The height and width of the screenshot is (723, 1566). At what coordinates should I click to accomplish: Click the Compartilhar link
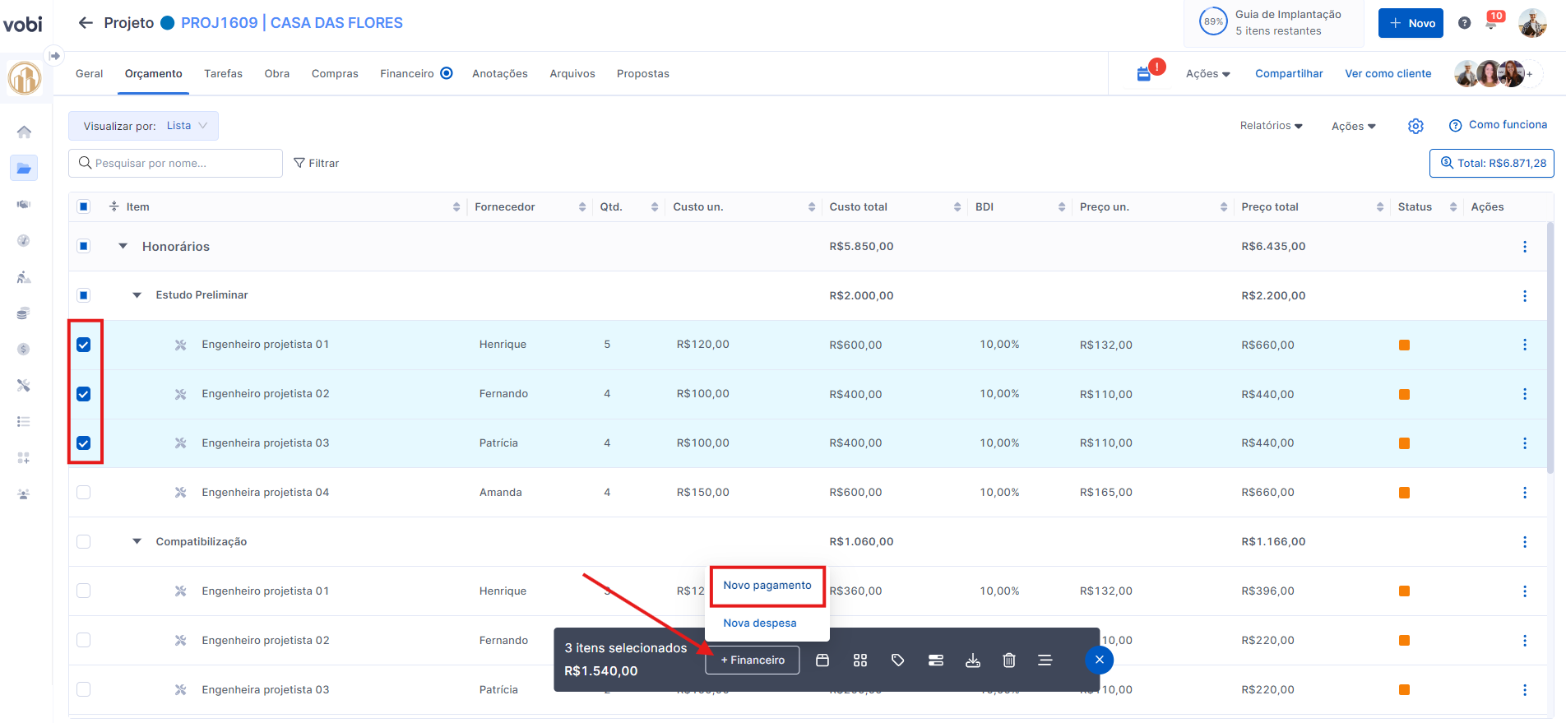click(x=1289, y=74)
